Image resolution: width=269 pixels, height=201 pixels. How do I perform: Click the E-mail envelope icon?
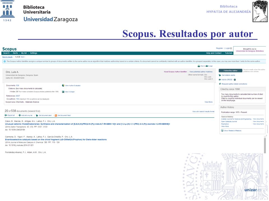click(x=207, y=66)
